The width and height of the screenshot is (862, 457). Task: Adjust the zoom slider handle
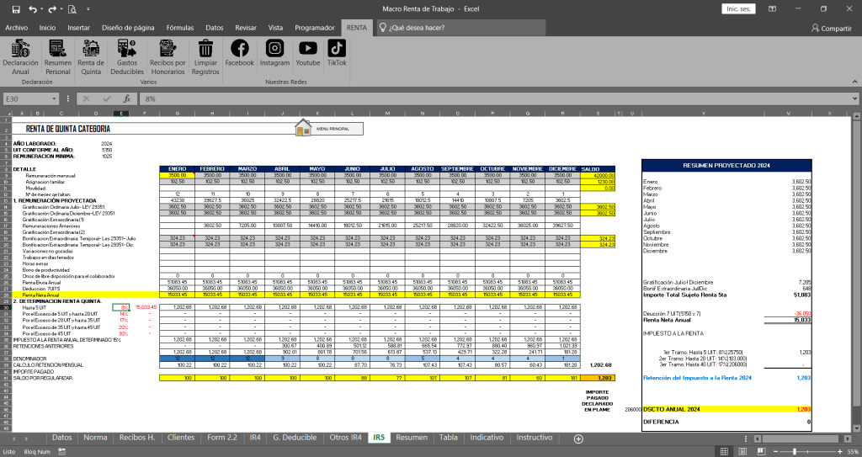pos(794,451)
